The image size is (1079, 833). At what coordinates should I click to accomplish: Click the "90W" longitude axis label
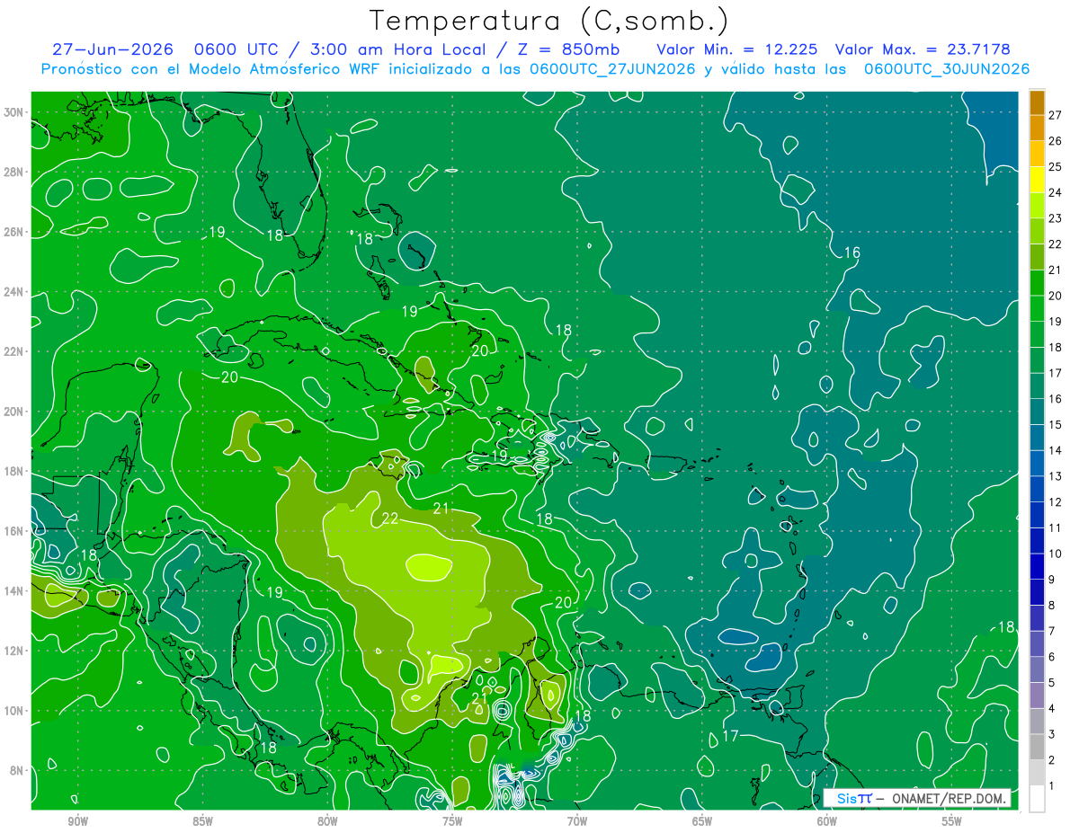(x=78, y=821)
